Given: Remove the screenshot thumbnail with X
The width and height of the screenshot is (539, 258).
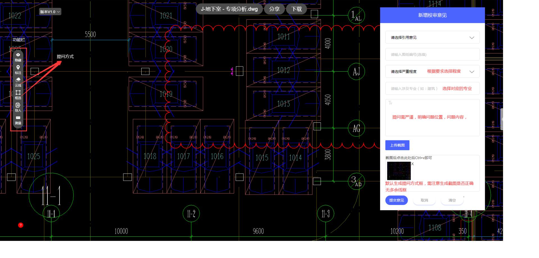Looking at the screenshot, I should (412, 164).
